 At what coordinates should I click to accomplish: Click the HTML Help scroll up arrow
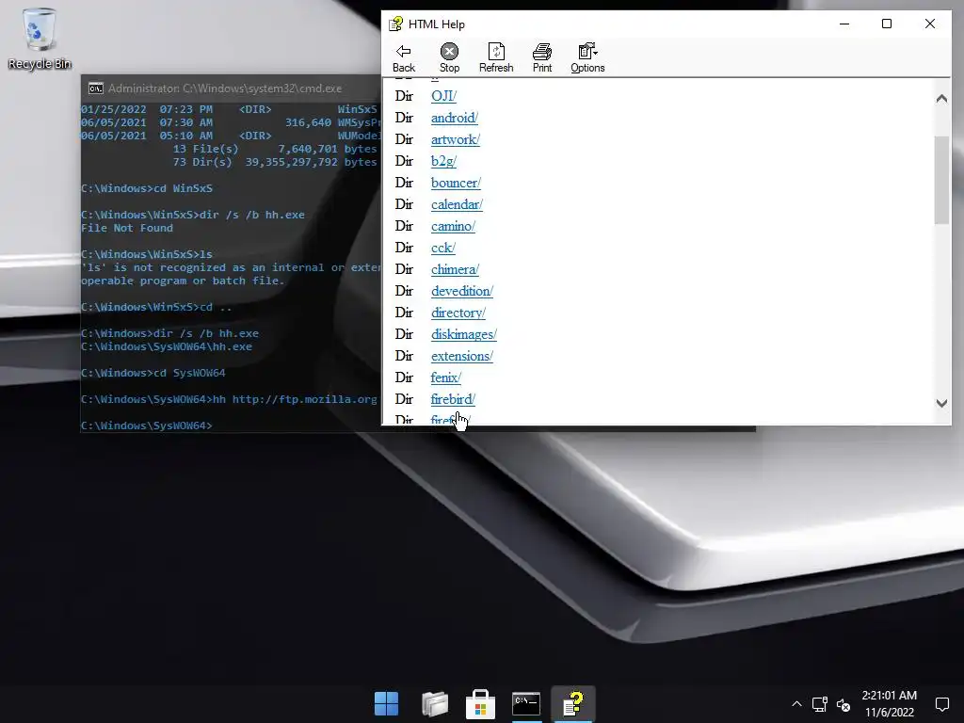tap(941, 98)
